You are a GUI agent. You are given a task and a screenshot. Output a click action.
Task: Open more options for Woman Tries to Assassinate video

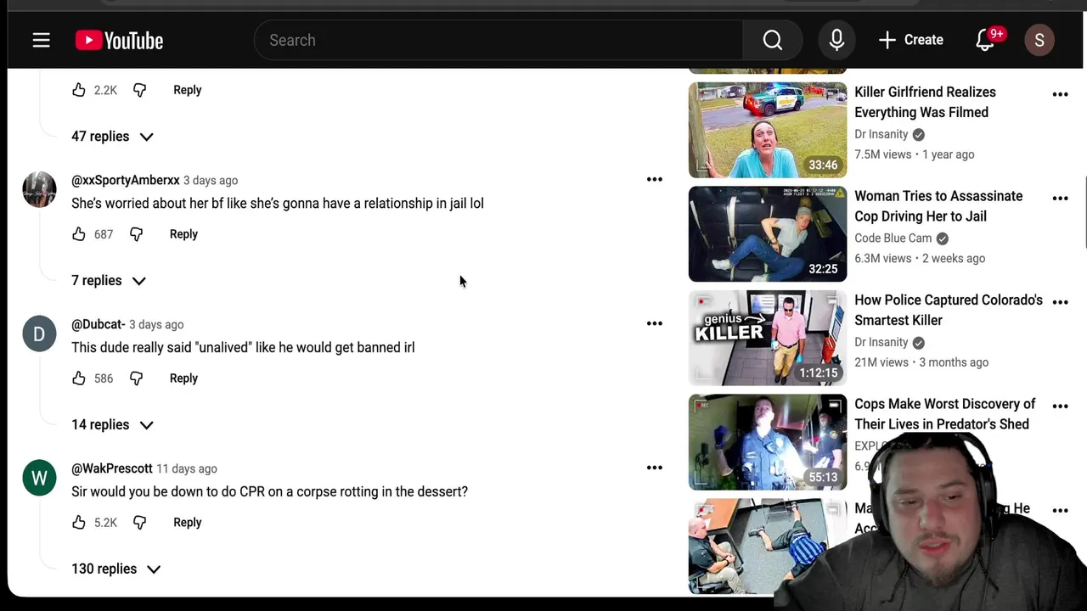pos(1060,199)
